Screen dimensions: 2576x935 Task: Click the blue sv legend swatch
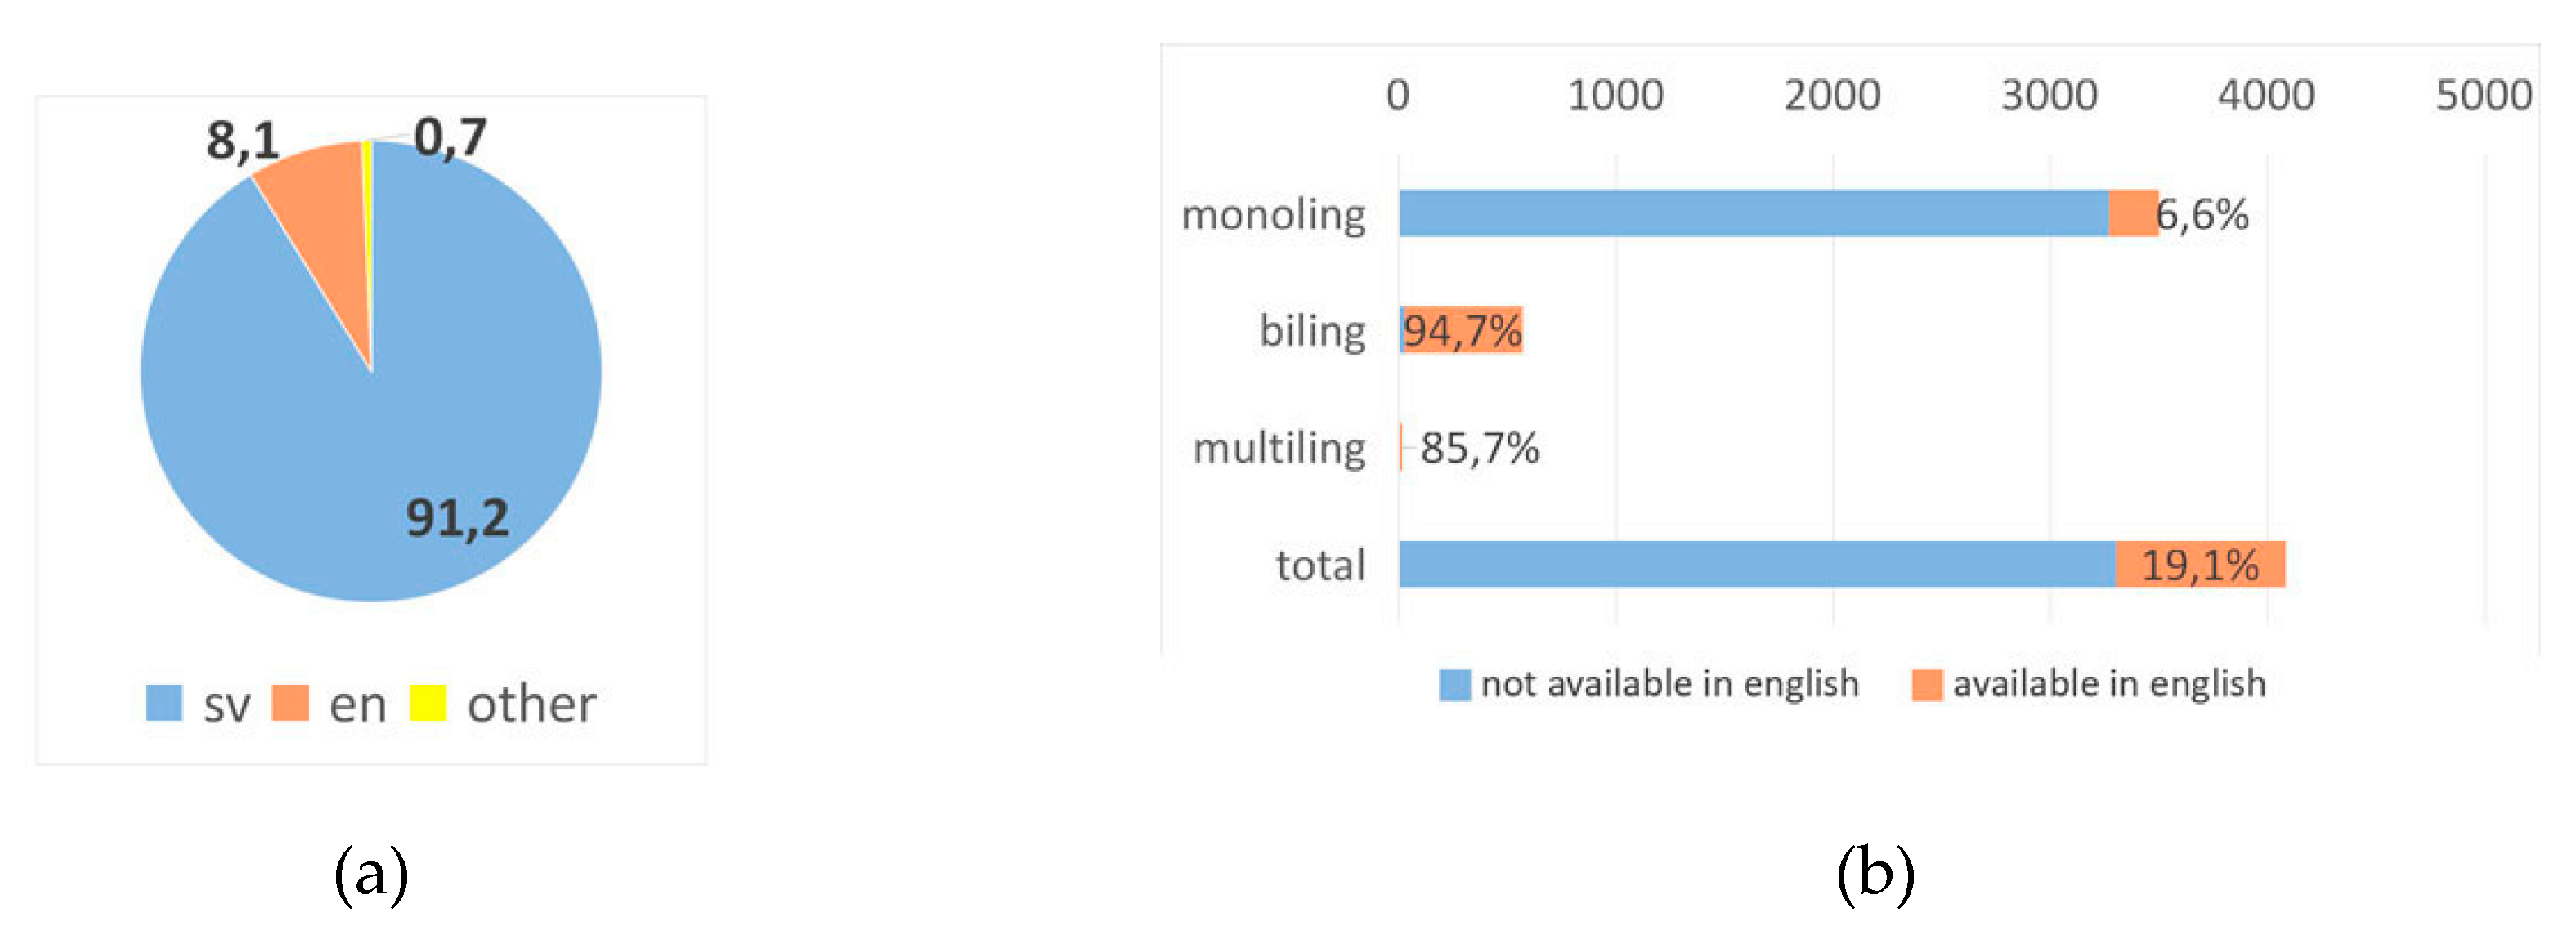[x=164, y=703]
